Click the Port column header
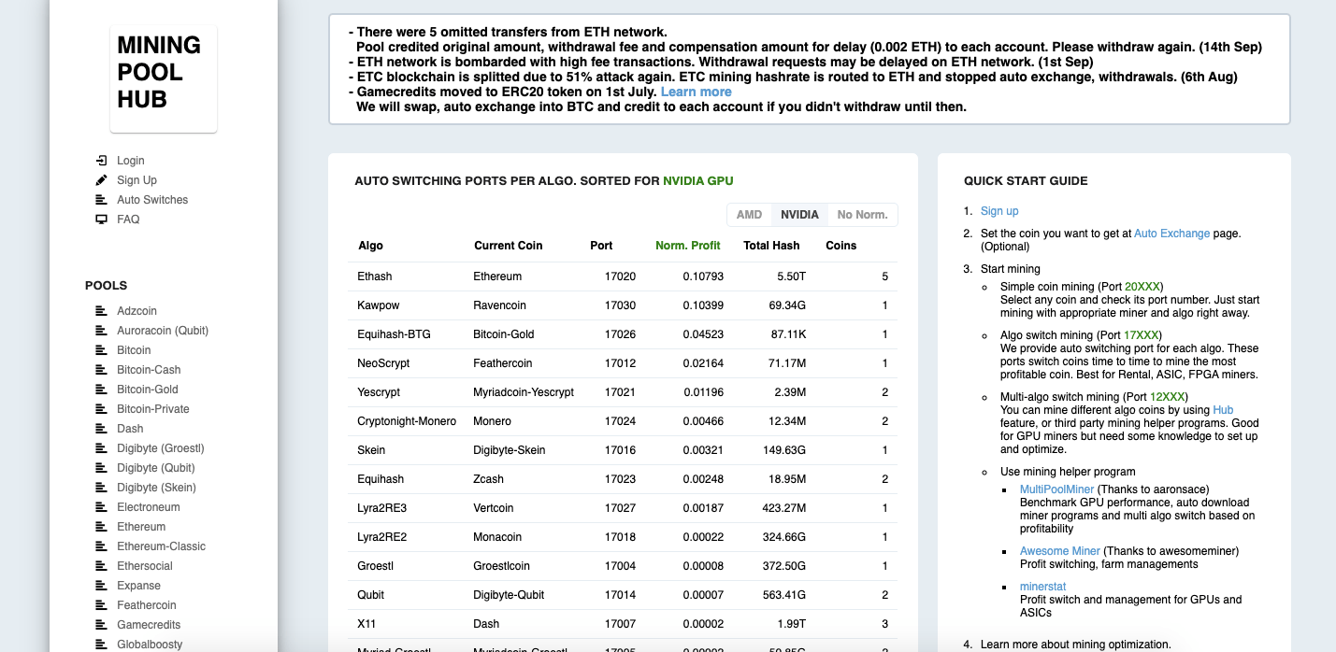Screen dimensions: 1336x652 tap(601, 246)
